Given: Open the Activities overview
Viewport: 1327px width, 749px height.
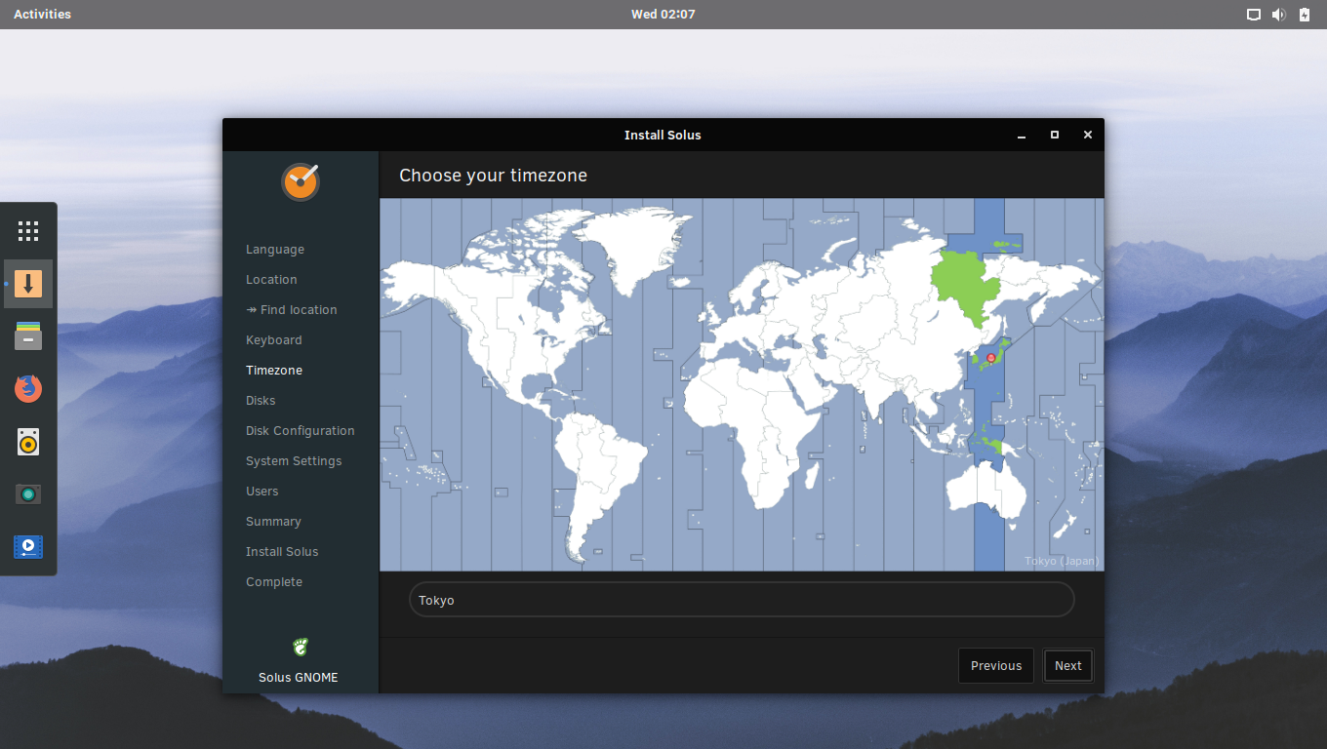Looking at the screenshot, I should 42,15.
